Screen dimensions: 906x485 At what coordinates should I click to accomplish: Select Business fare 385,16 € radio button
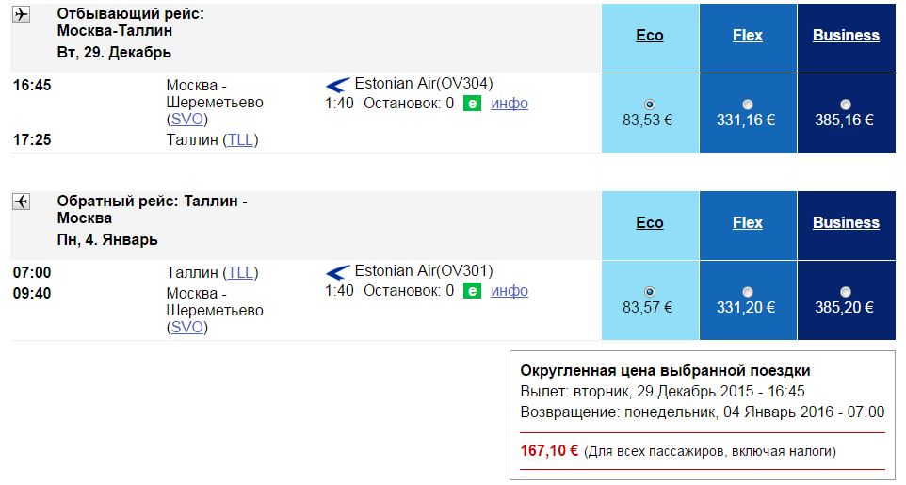click(x=846, y=105)
